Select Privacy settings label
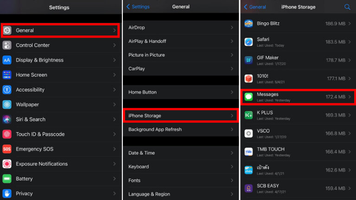Screen dimensions: 356x200 click(x=24, y=194)
